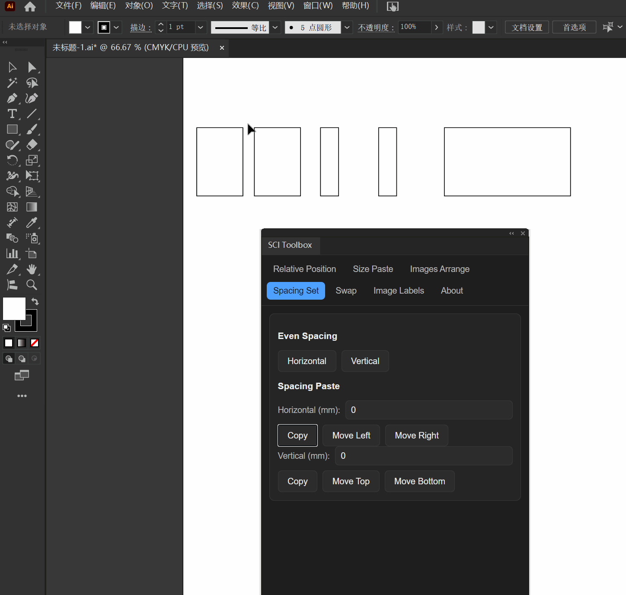The width and height of the screenshot is (626, 595).
Task: Switch to the Image Labels tab
Action: click(399, 291)
